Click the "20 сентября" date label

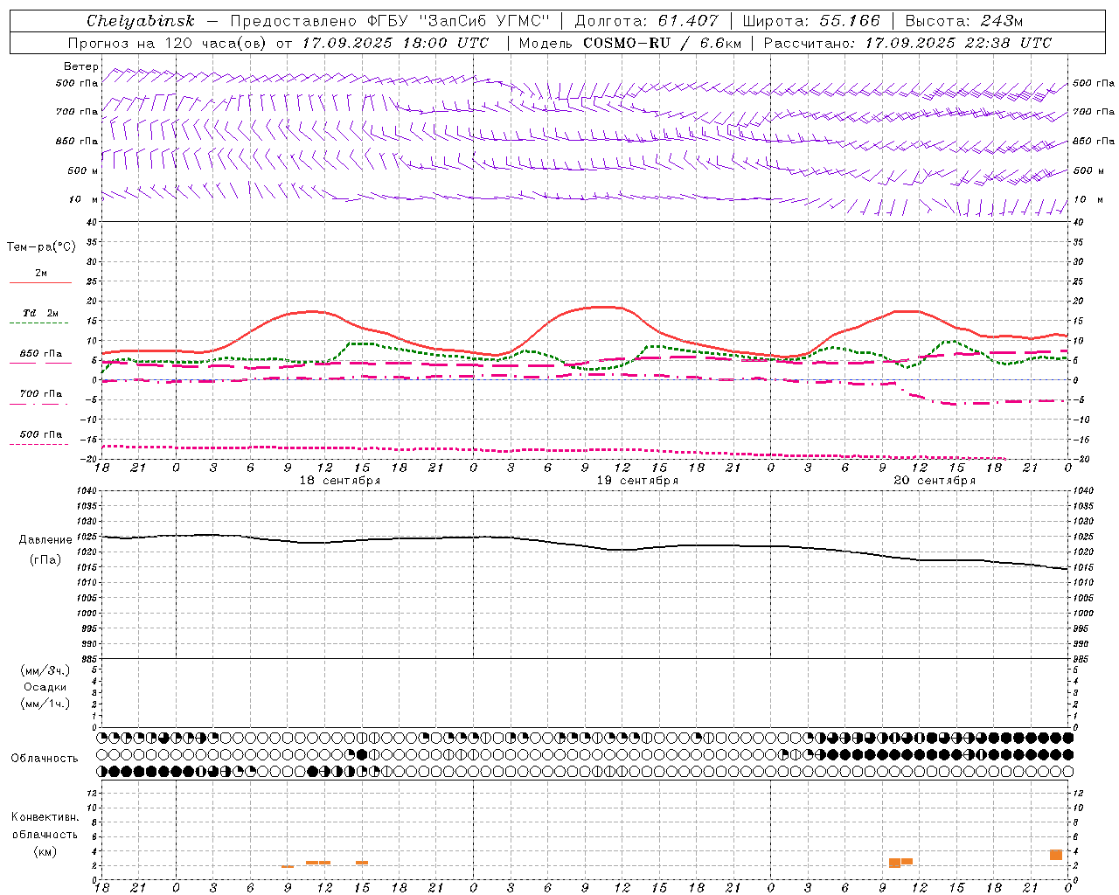coord(935,481)
